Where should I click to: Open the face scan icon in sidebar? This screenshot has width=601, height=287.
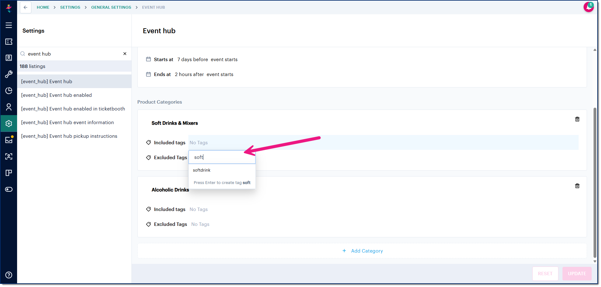[9, 156]
